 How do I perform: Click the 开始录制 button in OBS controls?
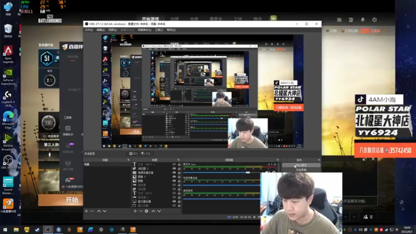[x=301, y=170]
